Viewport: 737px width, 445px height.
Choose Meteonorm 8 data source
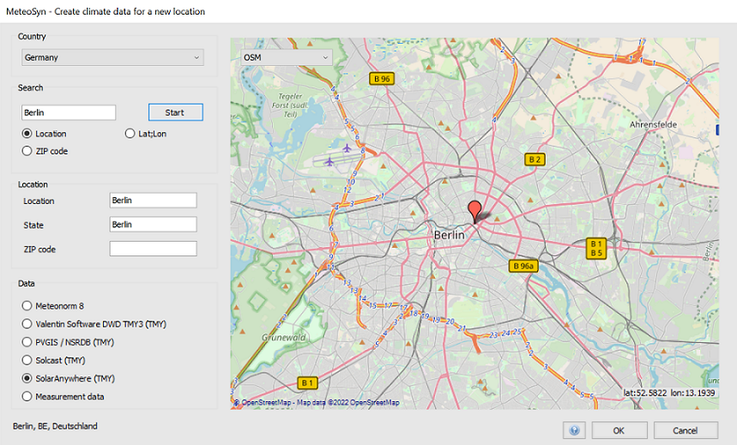27,306
